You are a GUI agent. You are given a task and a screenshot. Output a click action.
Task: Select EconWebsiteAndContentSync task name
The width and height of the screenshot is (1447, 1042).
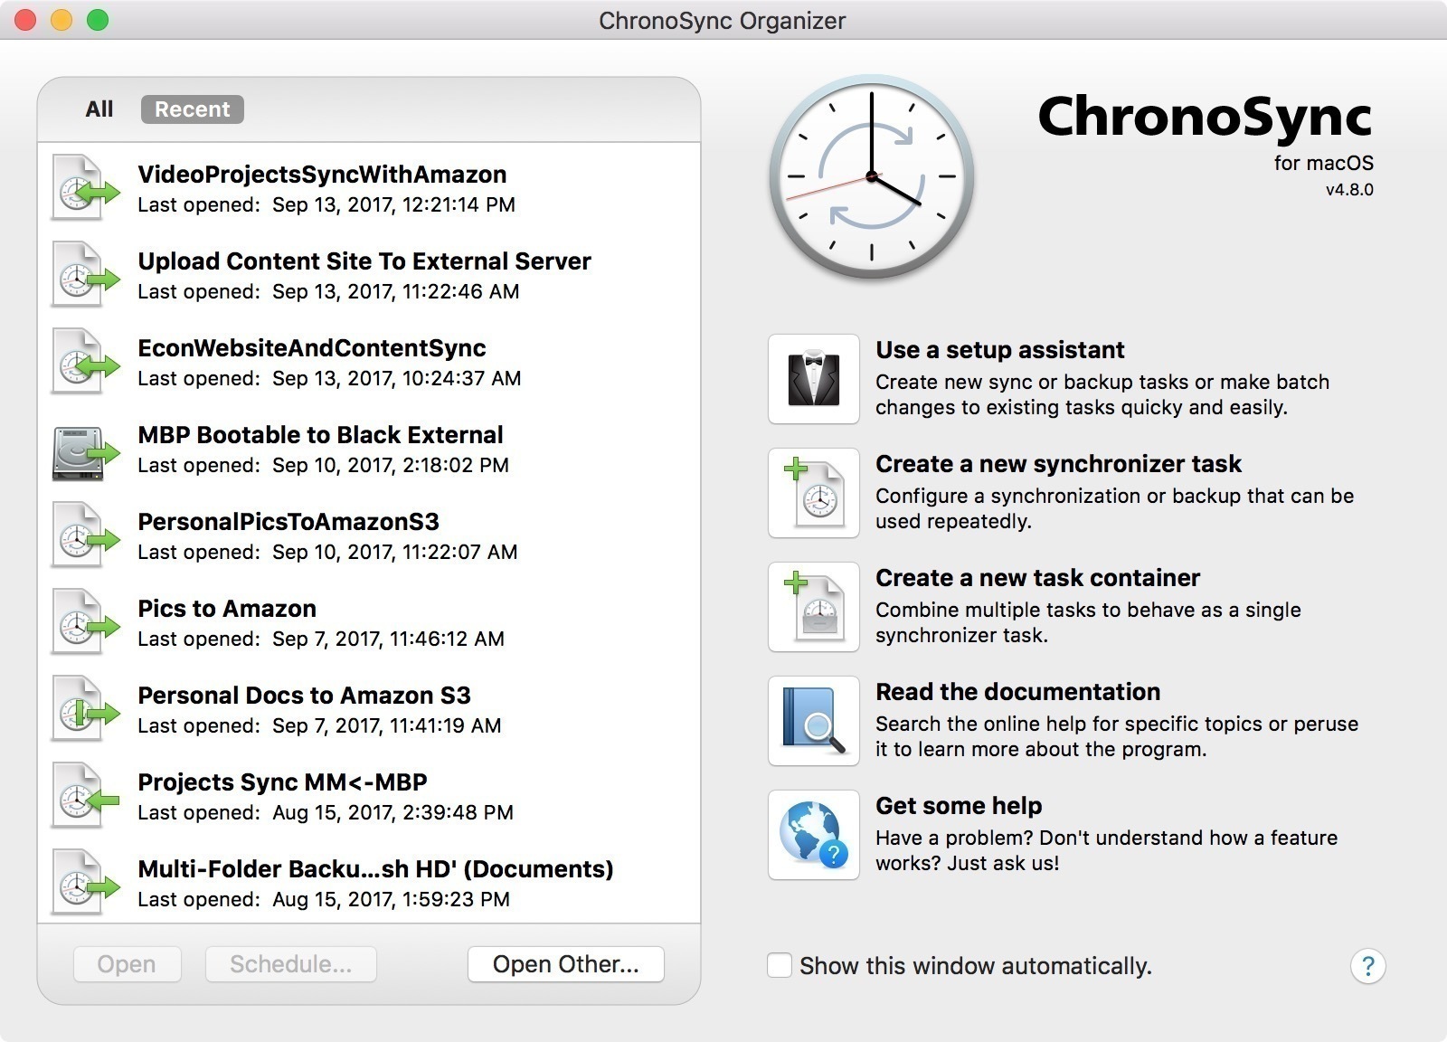[312, 348]
